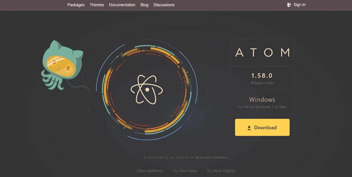Click Try Atom Nightly

221,171
